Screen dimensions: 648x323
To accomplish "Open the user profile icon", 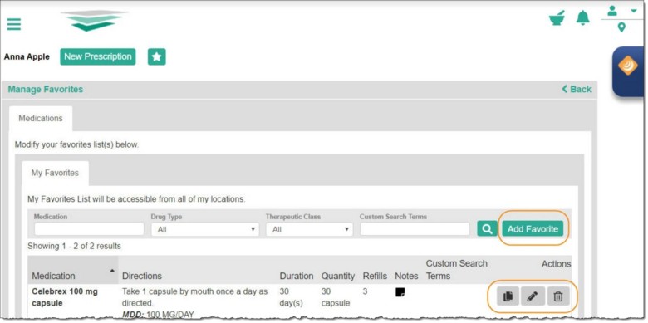I will 612,11.
